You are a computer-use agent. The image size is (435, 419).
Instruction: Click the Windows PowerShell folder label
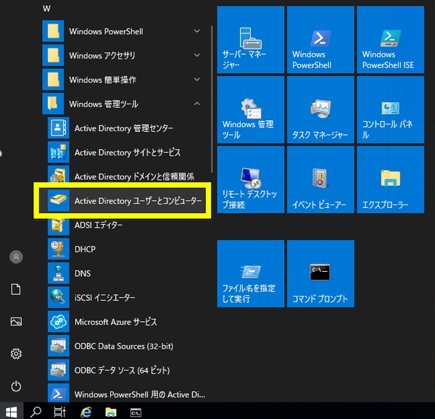(x=107, y=31)
